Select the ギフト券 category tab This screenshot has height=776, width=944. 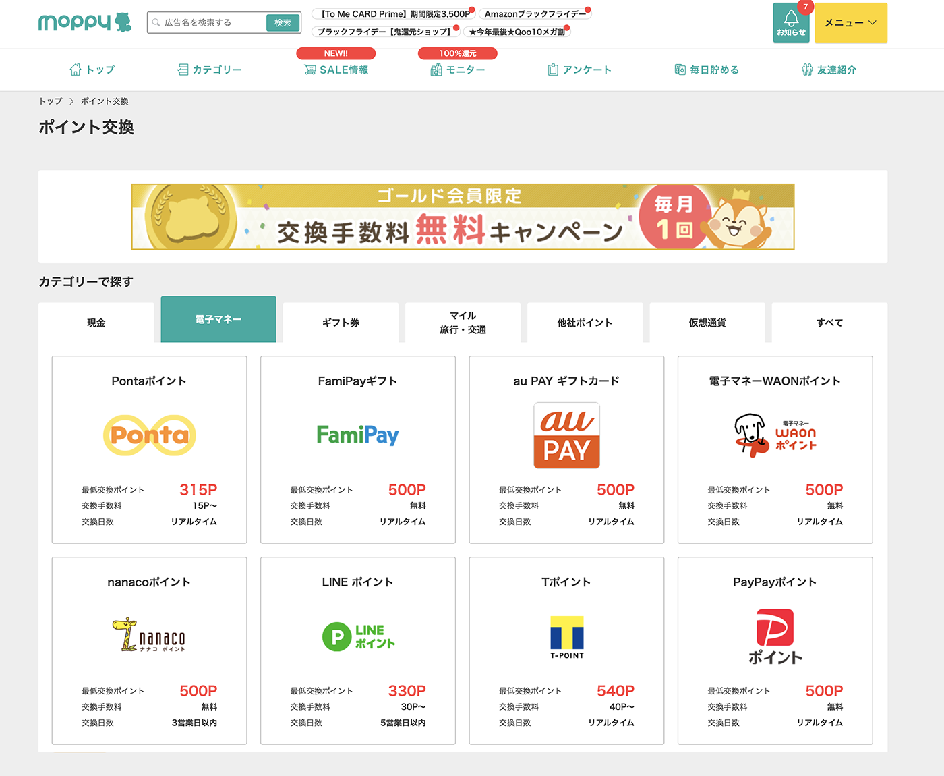[341, 323]
